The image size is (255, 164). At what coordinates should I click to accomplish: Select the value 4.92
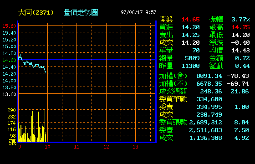point(241,138)
